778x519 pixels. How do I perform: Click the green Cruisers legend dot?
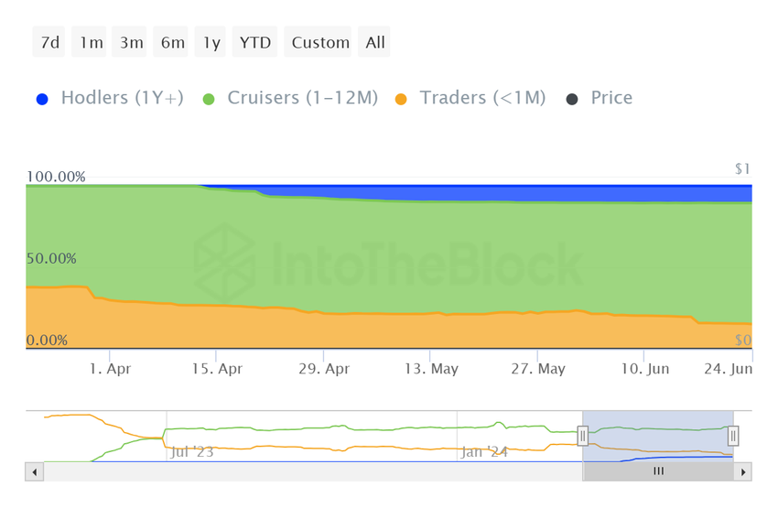coord(209,99)
